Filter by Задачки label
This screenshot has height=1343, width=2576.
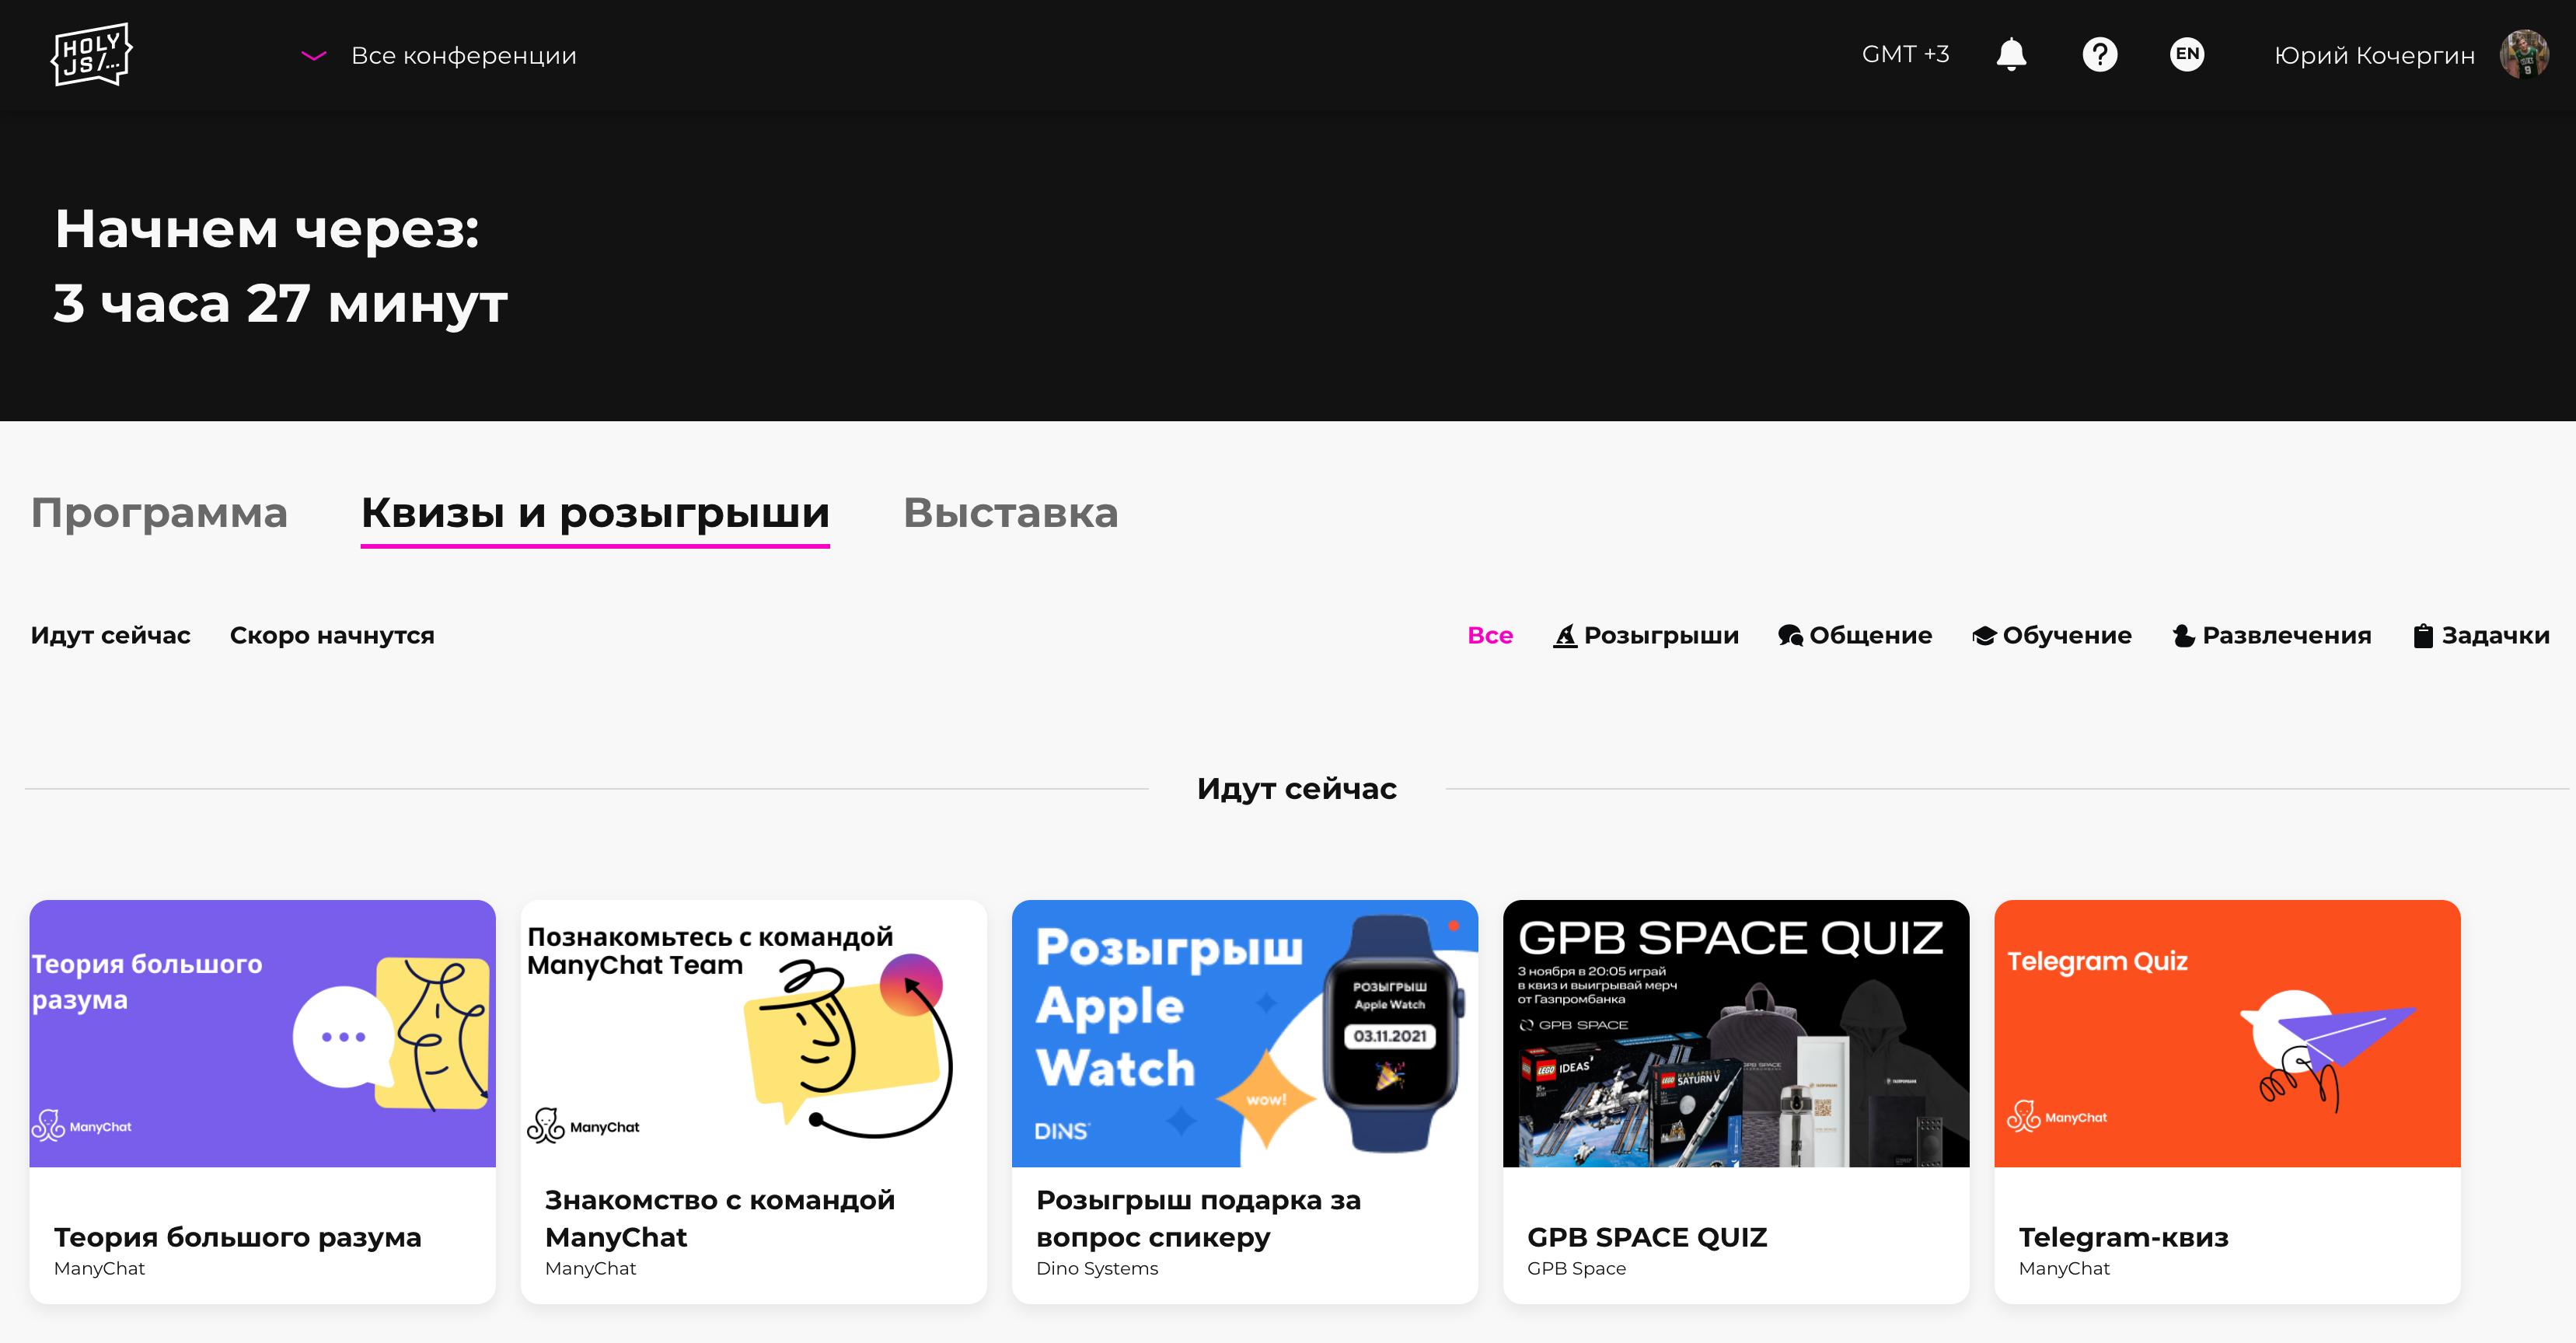pos(2495,635)
